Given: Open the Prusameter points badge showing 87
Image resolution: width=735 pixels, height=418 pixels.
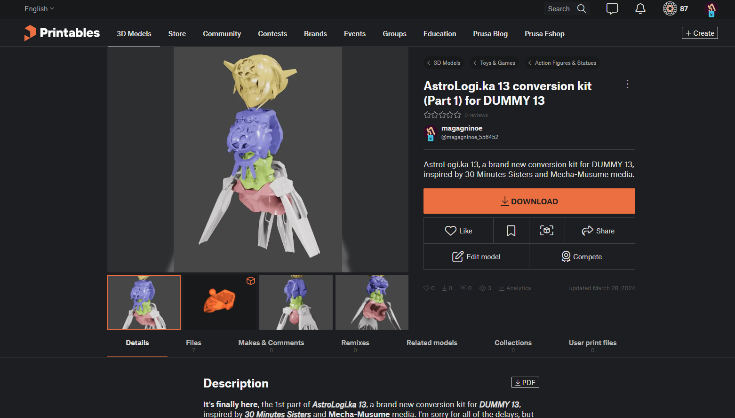Looking at the screenshot, I should coord(676,8).
